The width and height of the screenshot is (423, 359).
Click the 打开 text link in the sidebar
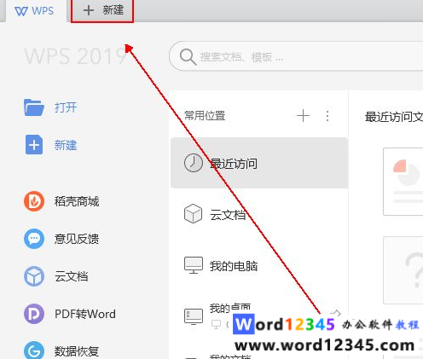tap(66, 107)
